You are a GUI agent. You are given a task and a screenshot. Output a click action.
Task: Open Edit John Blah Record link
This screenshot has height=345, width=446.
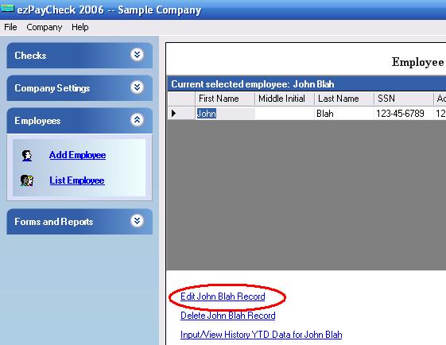223,297
